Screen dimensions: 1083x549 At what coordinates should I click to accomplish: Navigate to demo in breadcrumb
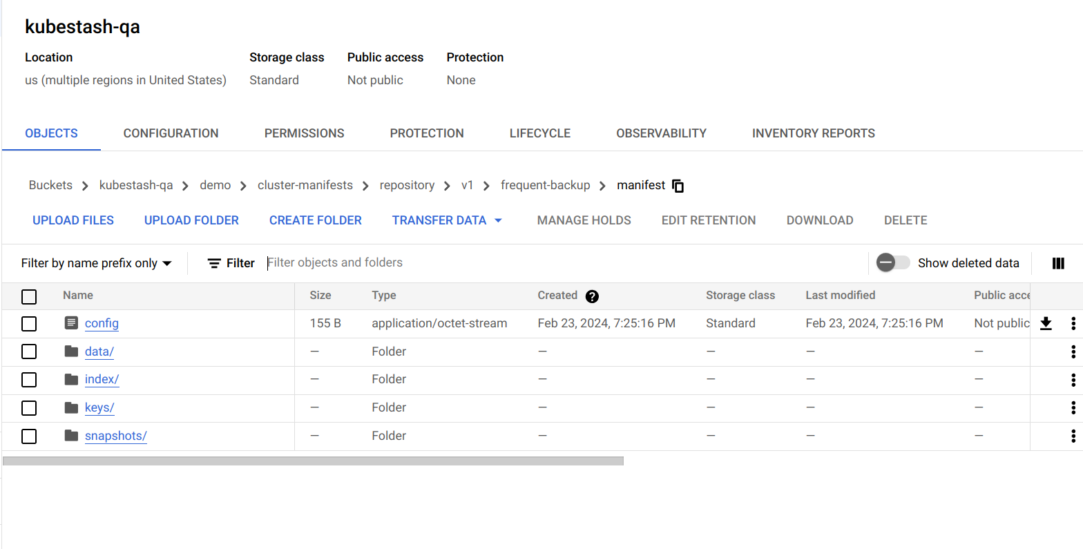click(215, 185)
